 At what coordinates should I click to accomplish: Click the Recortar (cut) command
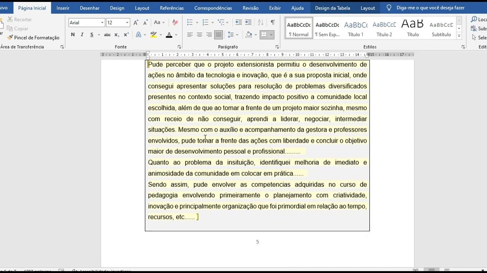pyautogui.click(x=19, y=19)
